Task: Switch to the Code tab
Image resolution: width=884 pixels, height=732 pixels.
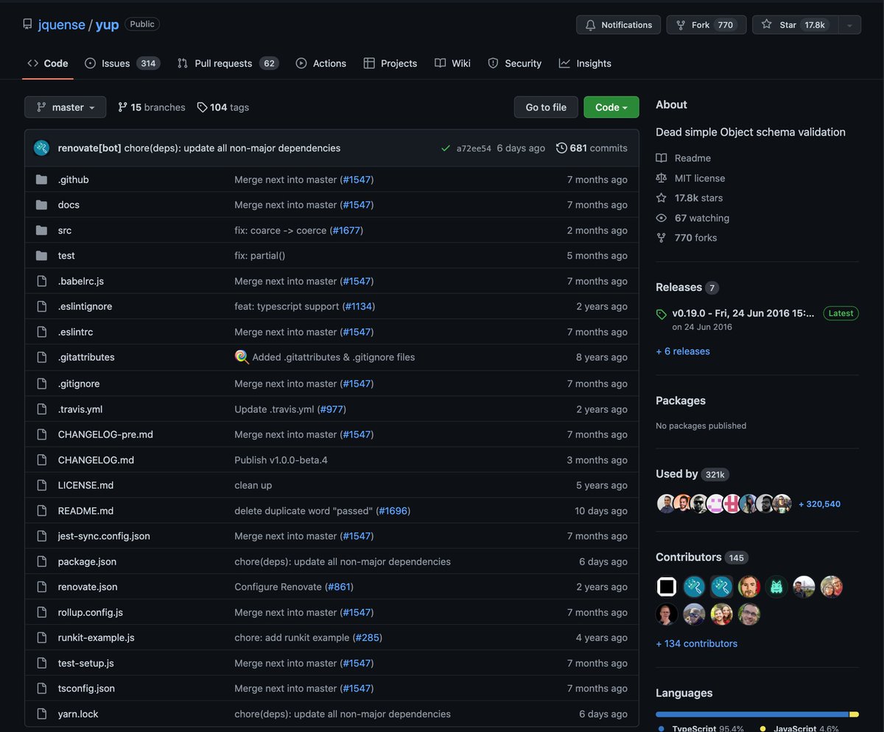Action: (48, 63)
